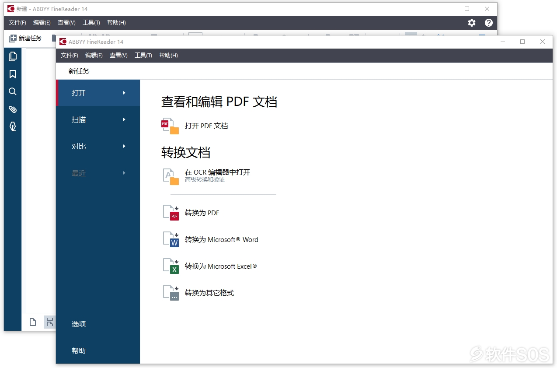
Task: Select the 扫描 tab in New Task sidebar
Action: click(98, 119)
